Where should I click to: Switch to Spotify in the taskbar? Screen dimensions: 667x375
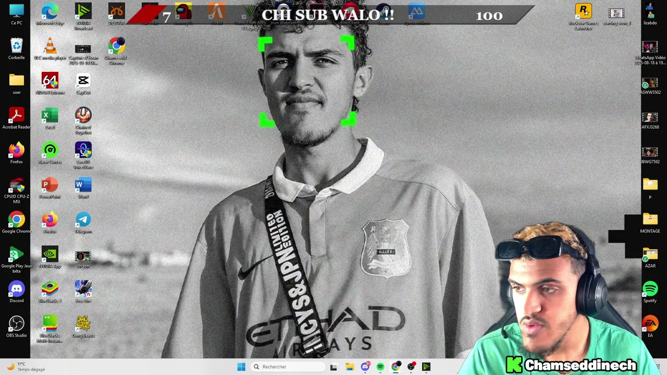[380, 367]
